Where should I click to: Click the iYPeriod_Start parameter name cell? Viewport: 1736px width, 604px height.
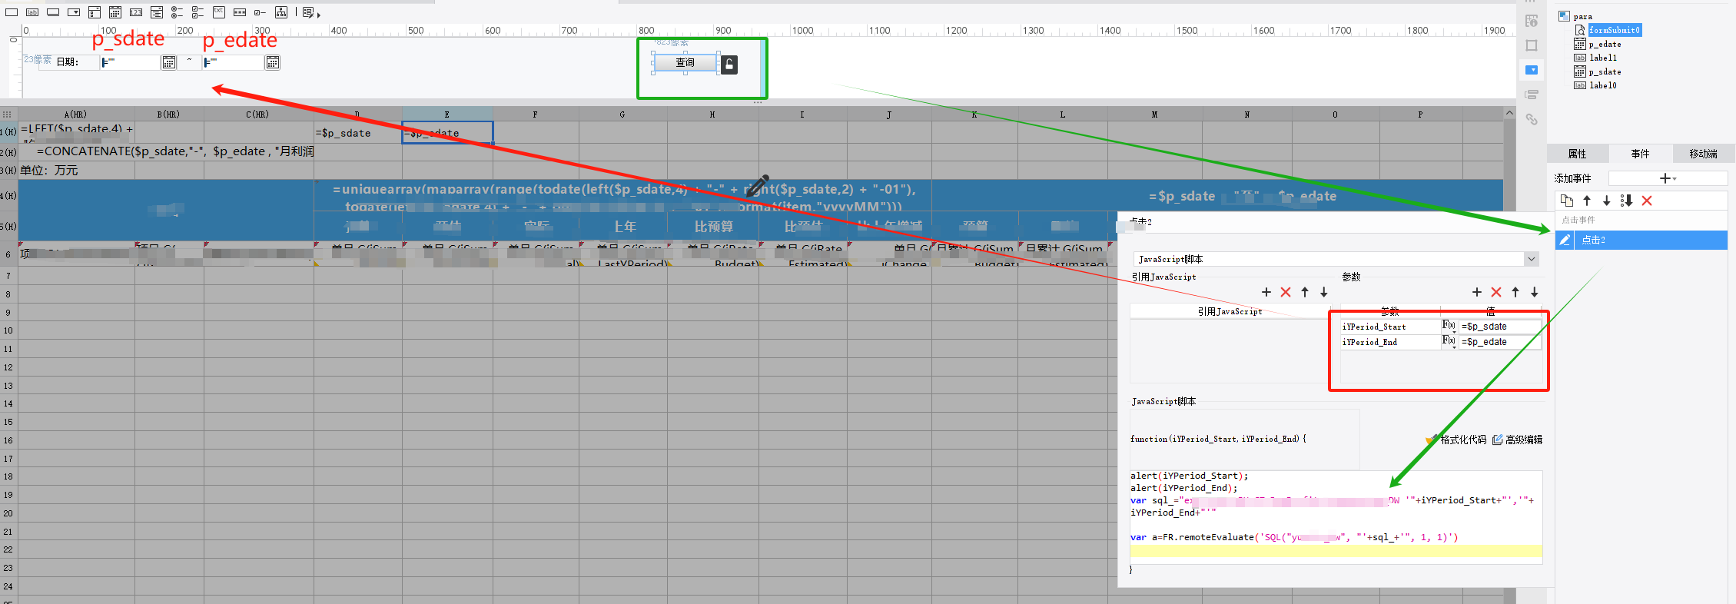click(x=1390, y=327)
